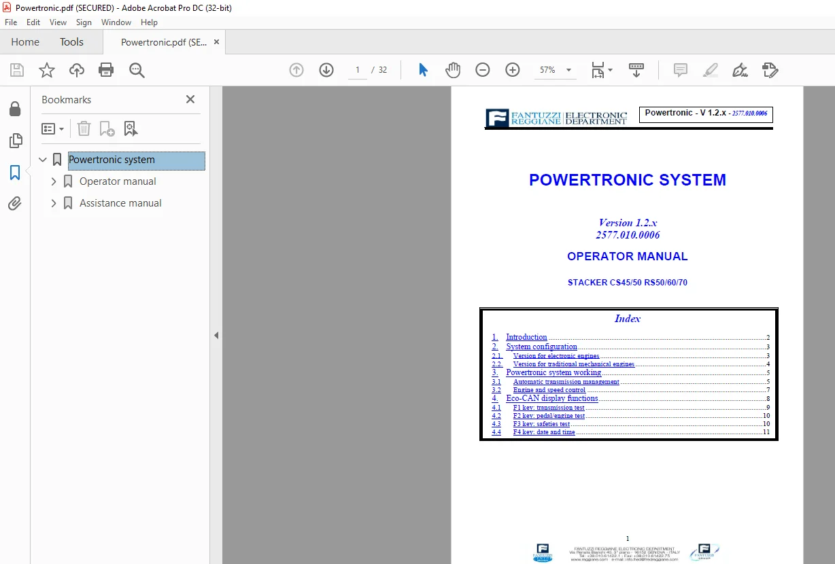Open the Window menu
This screenshot has width=835, height=564.
coord(116,22)
